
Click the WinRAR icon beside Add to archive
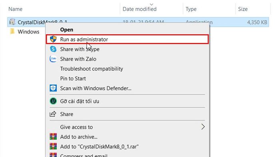(53, 137)
